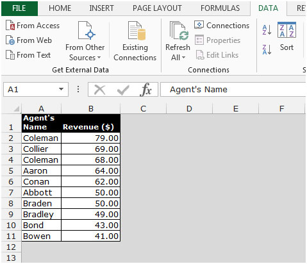Select the Aaron cell
The image size is (307, 264).
click(x=42, y=170)
